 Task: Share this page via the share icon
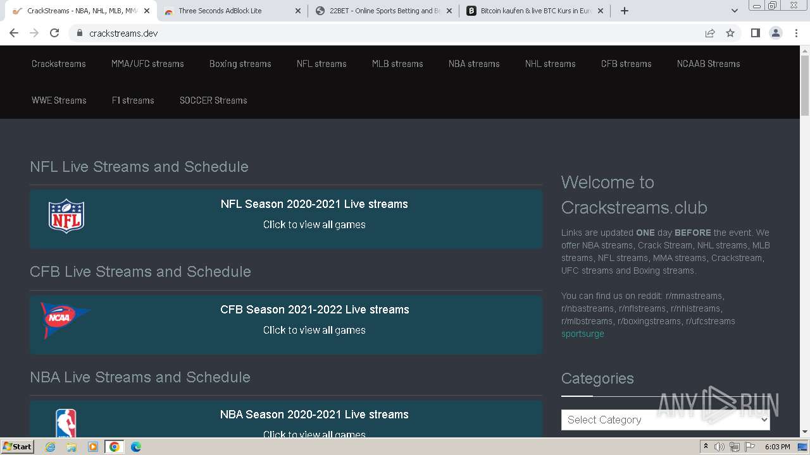(710, 33)
